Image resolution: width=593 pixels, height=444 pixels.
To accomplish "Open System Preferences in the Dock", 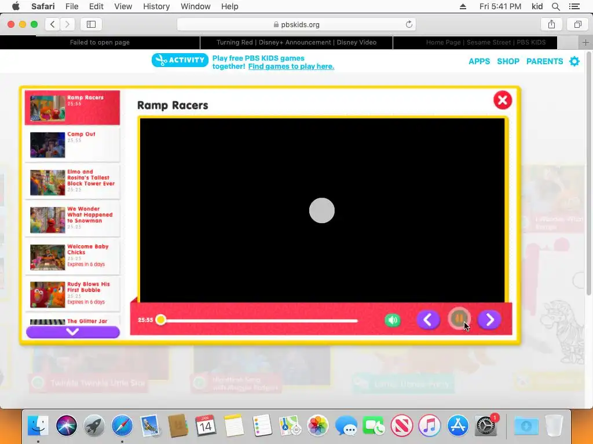I will pos(486,425).
